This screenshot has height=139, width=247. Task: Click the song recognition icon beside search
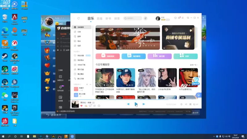[145, 18]
